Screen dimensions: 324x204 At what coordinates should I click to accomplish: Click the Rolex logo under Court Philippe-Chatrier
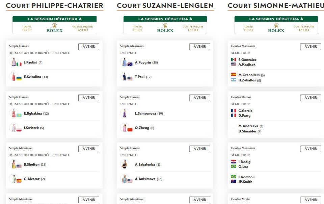click(54, 28)
